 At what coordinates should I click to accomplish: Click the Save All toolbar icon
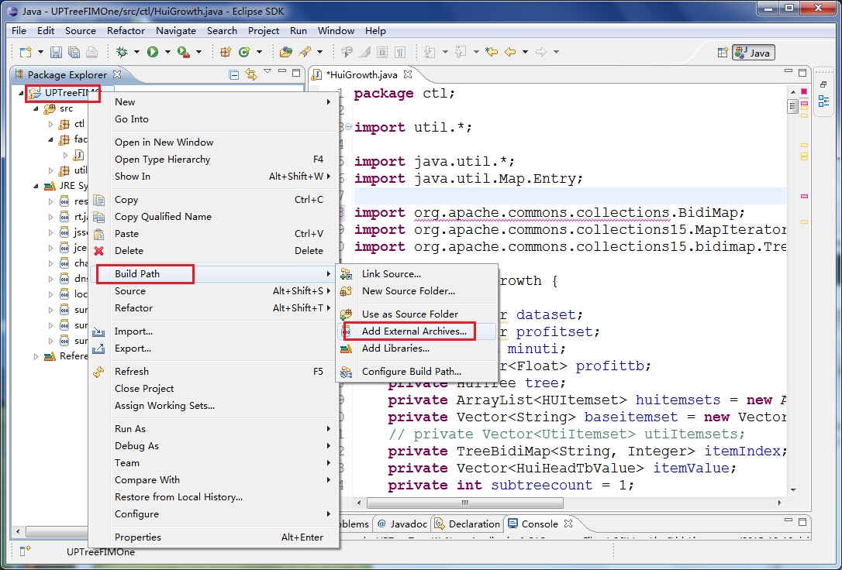pos(74,52)
